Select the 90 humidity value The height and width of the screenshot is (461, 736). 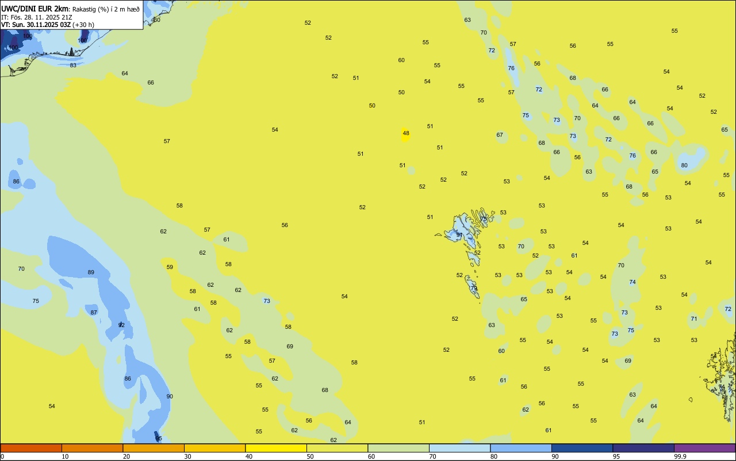pos(170,396)
